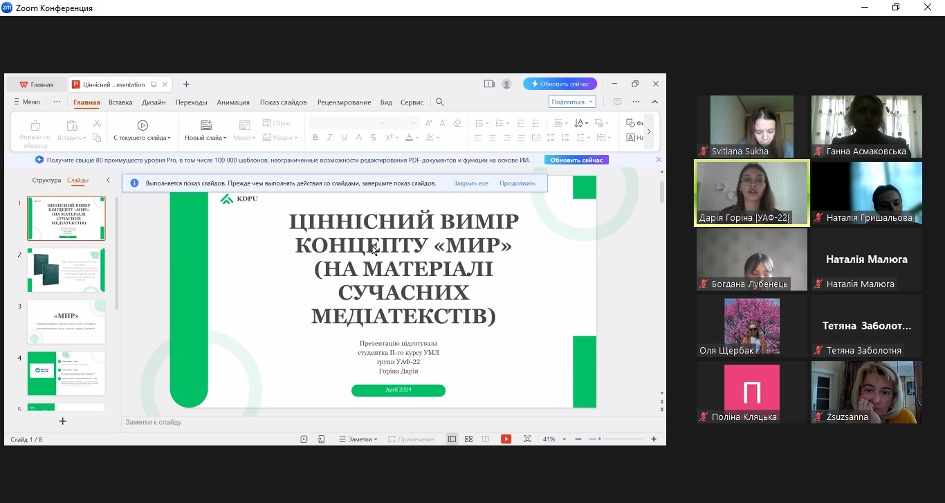Toggle normal view in status bar

[x=452, y=439]
